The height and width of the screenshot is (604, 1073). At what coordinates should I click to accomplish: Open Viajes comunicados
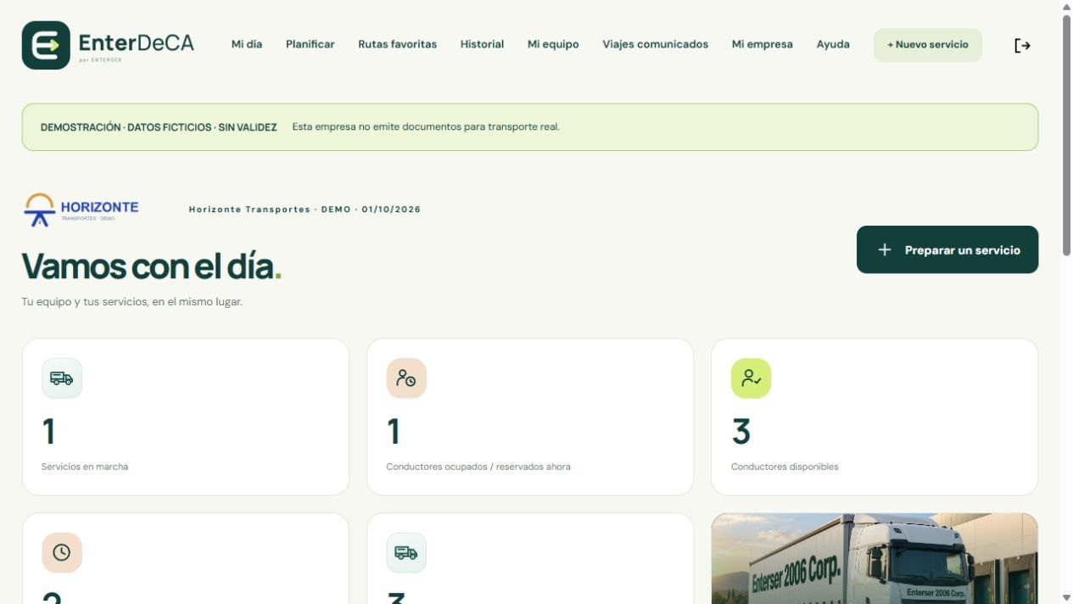(656, 44)
